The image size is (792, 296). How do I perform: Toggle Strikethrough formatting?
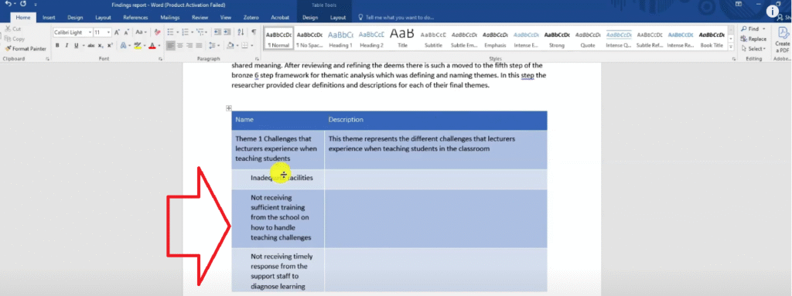(x=91, y=46)
